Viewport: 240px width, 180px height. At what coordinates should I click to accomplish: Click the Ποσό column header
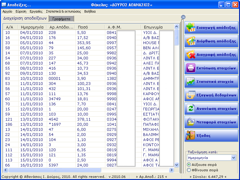[90, 27]
